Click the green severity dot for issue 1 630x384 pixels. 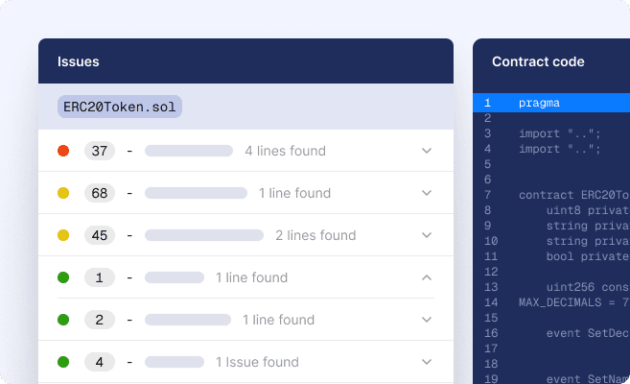pos(63,277)
